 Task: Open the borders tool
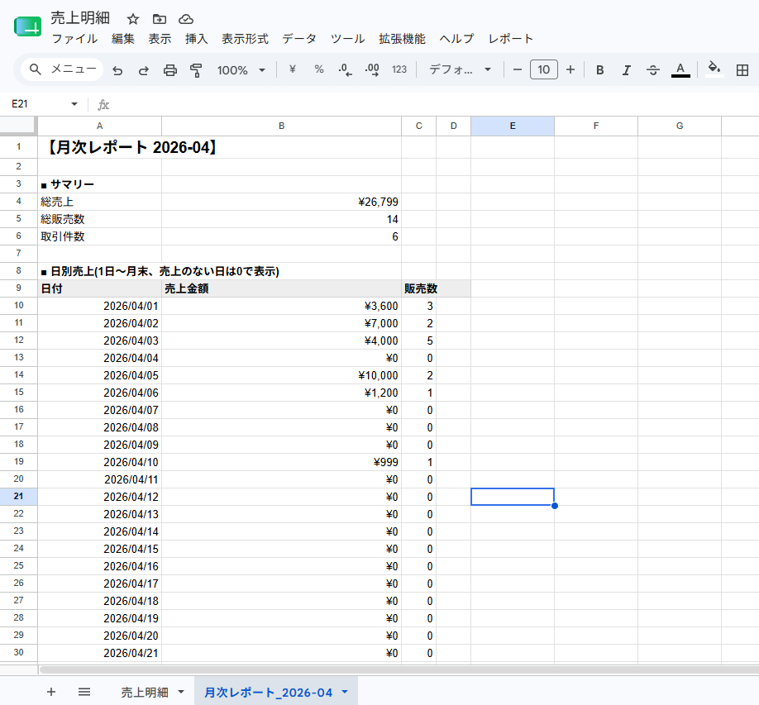[x=742, y=70]
